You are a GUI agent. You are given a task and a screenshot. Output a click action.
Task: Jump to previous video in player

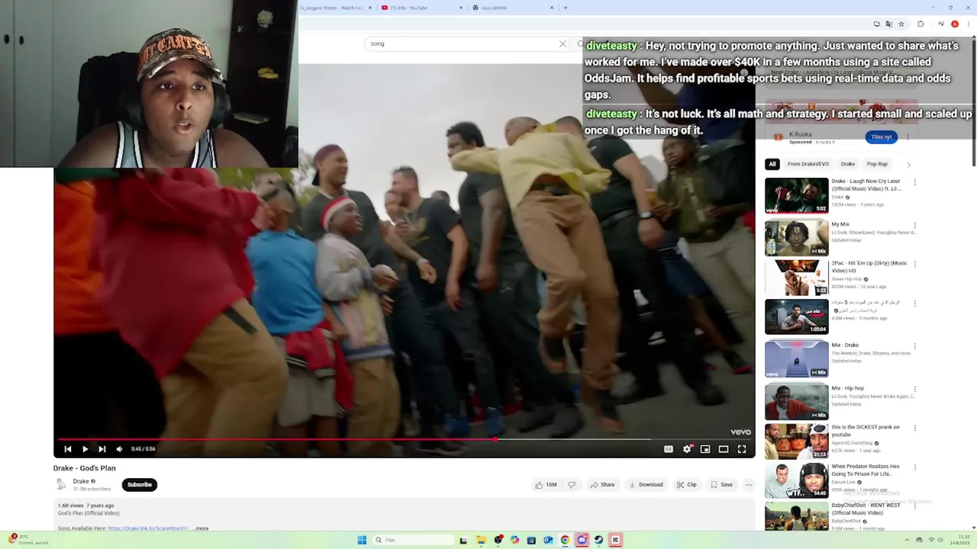68,449
